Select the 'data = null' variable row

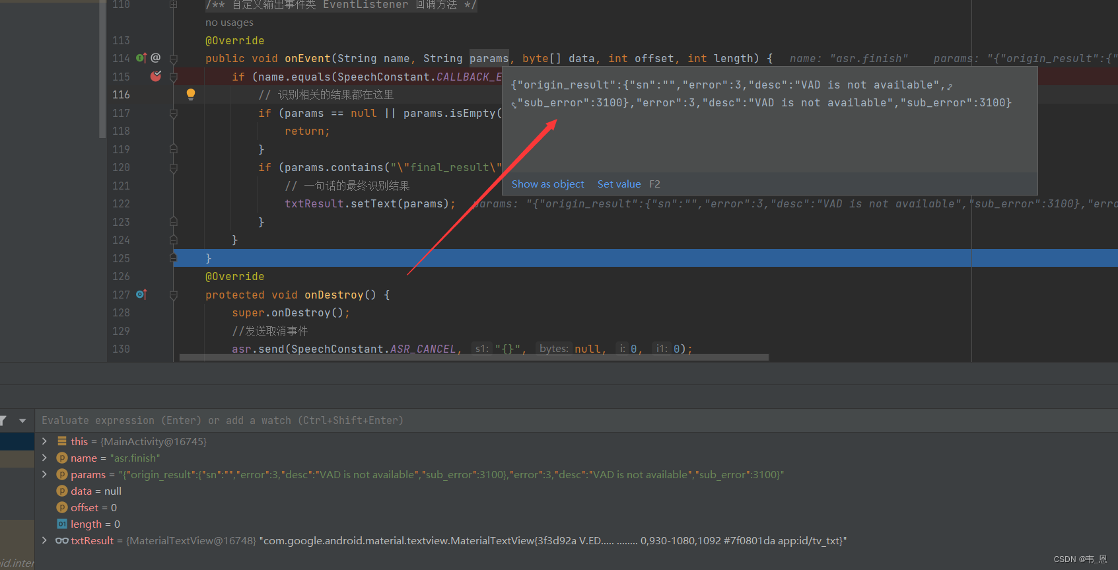point(576,491)
